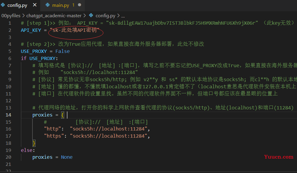297x173 pixels.
Task: Click the breadcrumb ellipsis symbol item
Action: (x=123, y=16)
